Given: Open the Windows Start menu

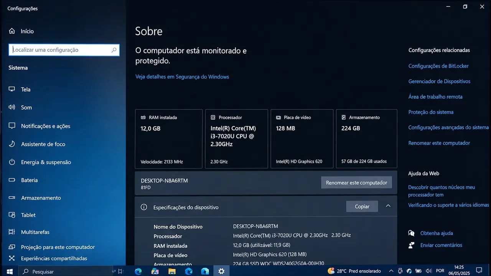Looking at the screenshot, I should pyautogui.click(x=10, y=271).
